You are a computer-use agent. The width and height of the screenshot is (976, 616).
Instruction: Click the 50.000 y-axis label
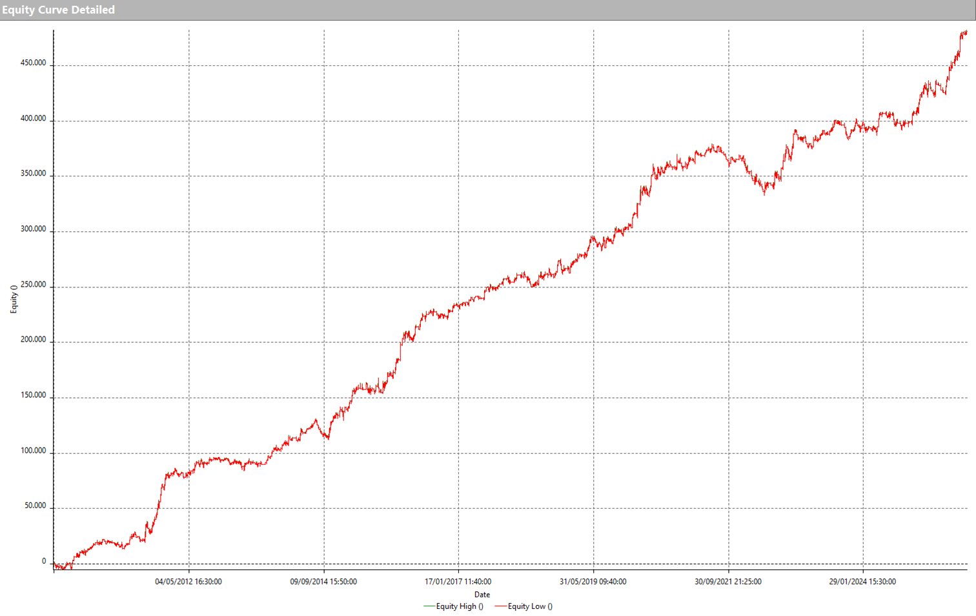point(35,506)
